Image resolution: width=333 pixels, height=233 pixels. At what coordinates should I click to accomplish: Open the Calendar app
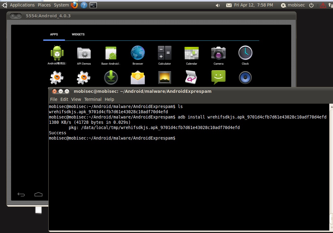(191, 53)
